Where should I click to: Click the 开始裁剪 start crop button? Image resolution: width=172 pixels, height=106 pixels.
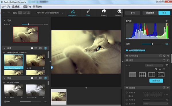(156, 81)
